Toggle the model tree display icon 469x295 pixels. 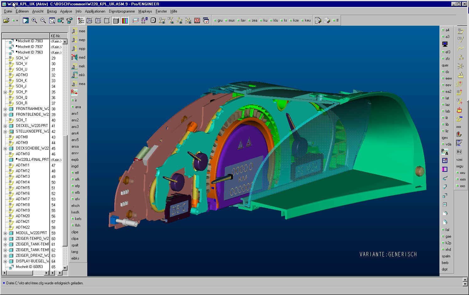(x=81, y=21)
